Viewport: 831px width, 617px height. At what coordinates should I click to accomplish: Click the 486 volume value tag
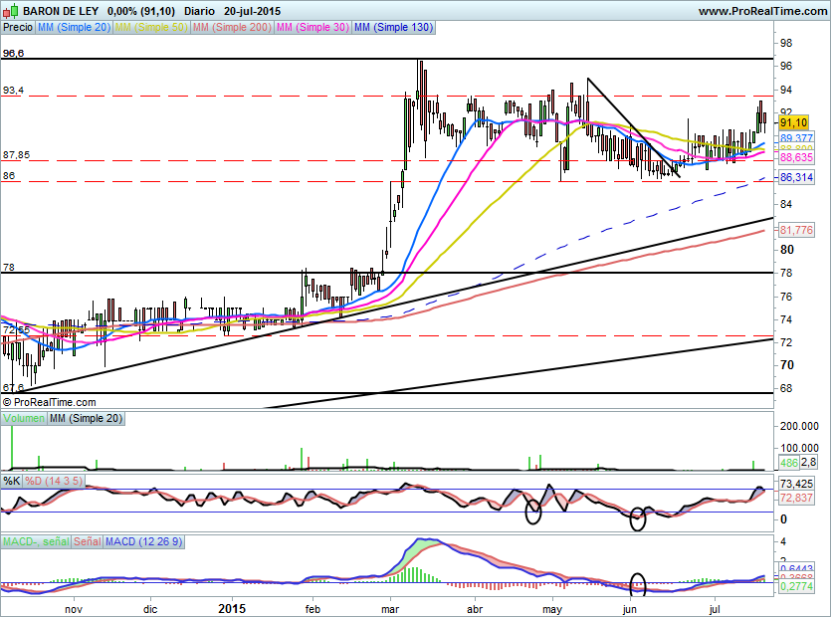(x=788, y=463)
